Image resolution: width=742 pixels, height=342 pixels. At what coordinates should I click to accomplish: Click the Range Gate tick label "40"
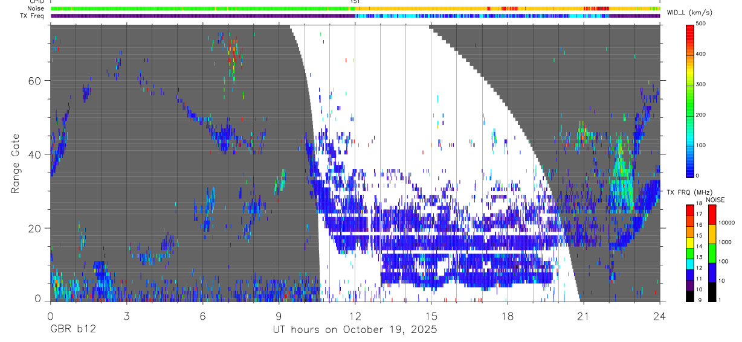coord(36,154)
